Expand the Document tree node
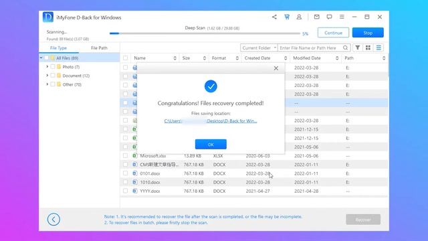This screenshot has height=241, width=428. coord(47,76)
